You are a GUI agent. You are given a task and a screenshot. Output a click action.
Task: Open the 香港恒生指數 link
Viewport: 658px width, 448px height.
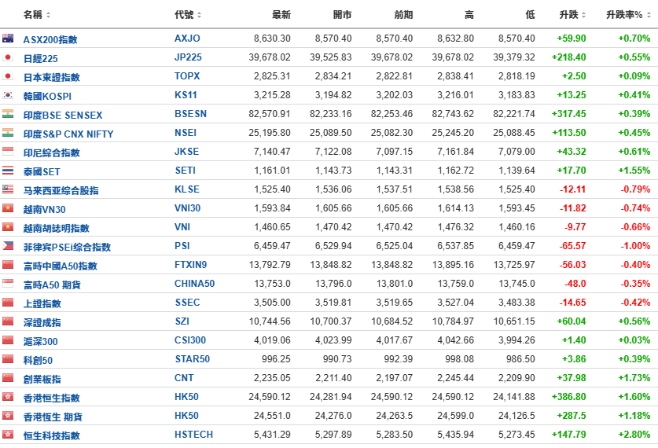pos(52,398)
